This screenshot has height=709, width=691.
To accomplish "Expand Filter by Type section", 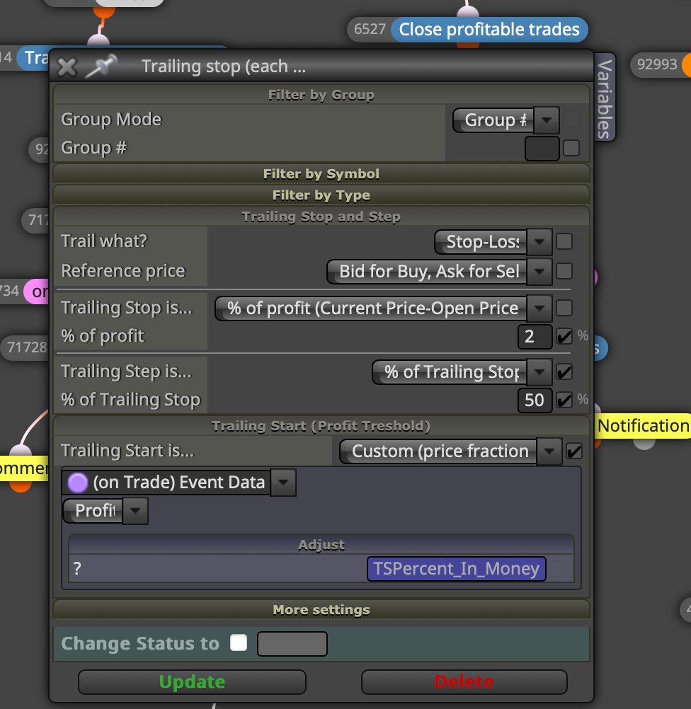I will click(321, 195).
